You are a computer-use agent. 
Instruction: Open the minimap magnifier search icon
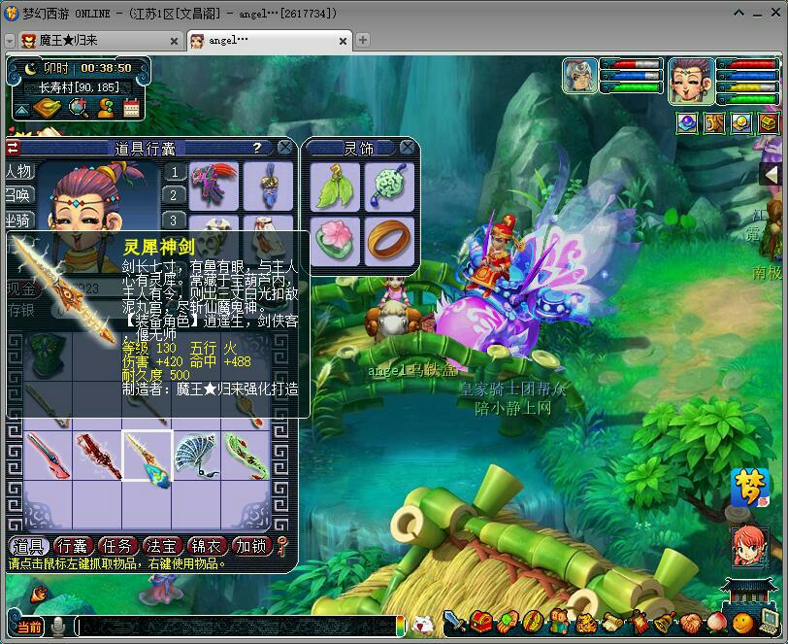[x=79, y=107]
